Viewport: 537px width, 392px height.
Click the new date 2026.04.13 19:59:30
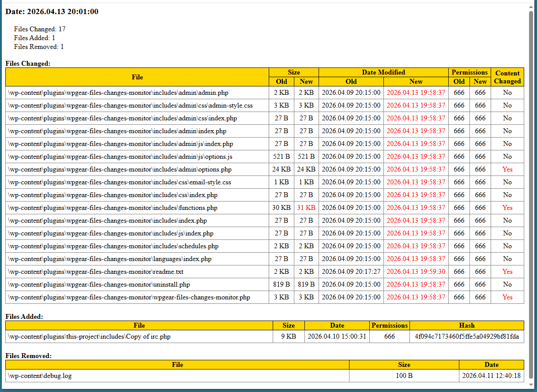(416, 272)
